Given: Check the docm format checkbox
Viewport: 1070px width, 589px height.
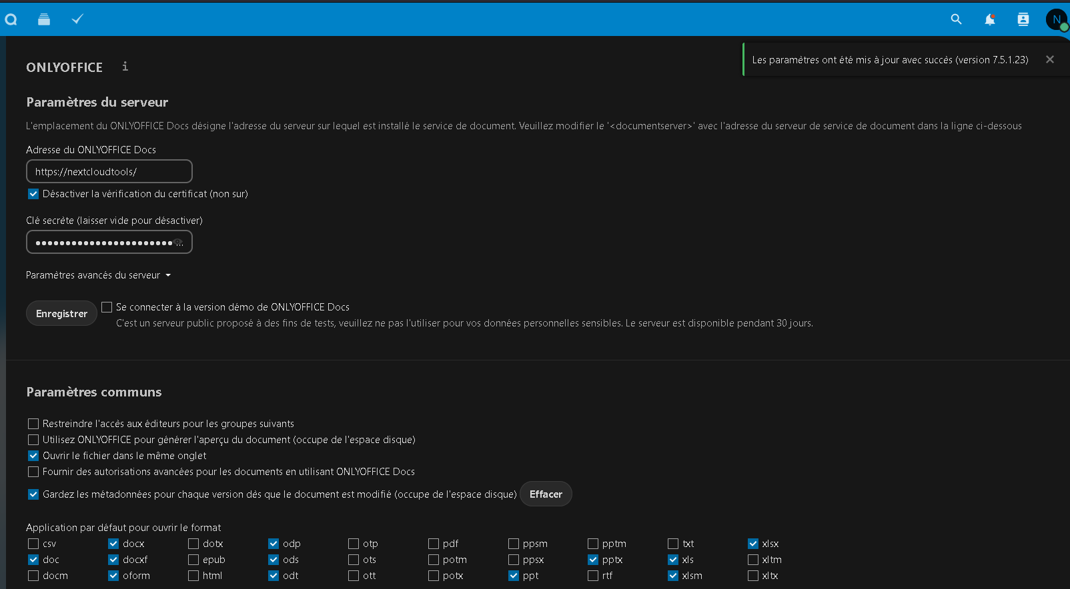Looking at the screenshot, I should click(33, 576).
